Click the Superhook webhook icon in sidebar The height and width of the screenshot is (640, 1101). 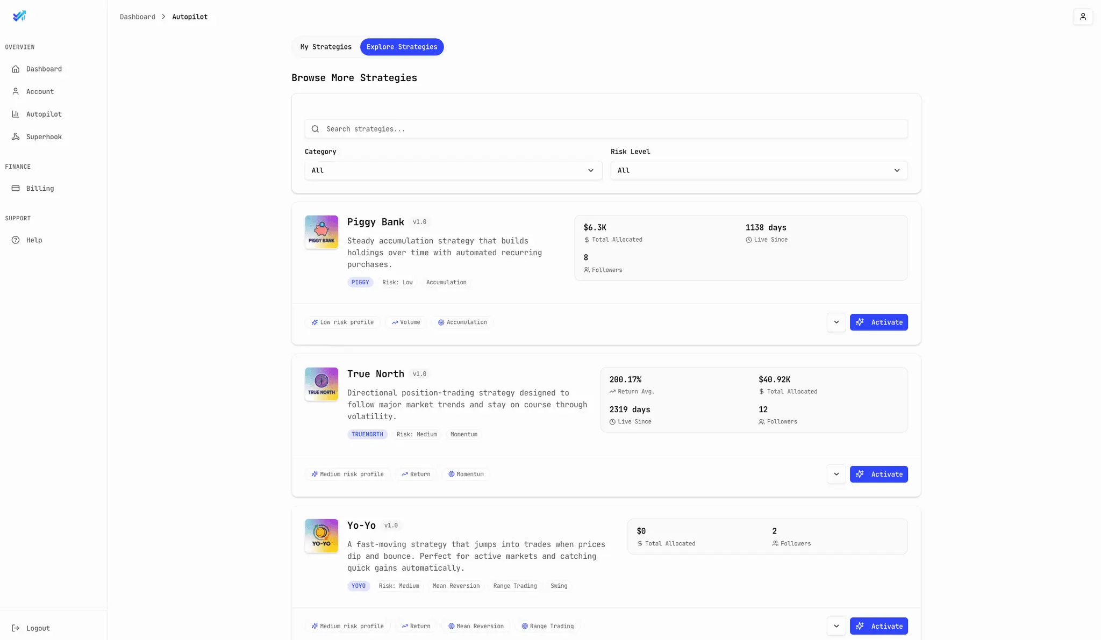pyautogui.click(x=16, y=136)
